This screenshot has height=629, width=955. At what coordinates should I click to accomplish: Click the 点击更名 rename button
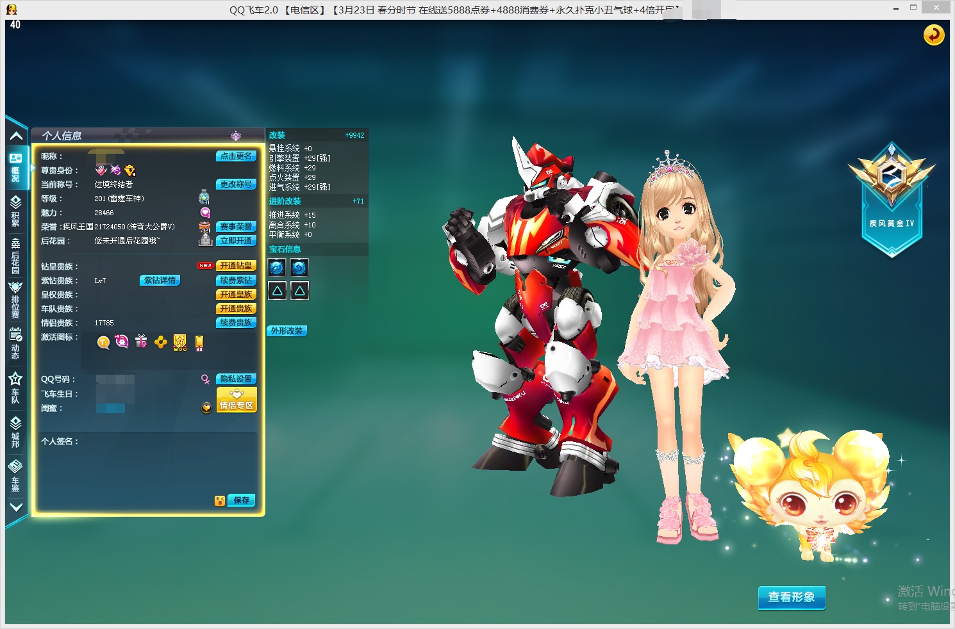tap(236, 156)
